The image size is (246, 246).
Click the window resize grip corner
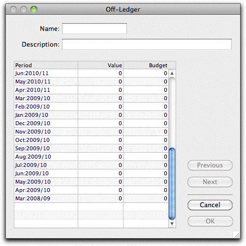coord(237,235)
